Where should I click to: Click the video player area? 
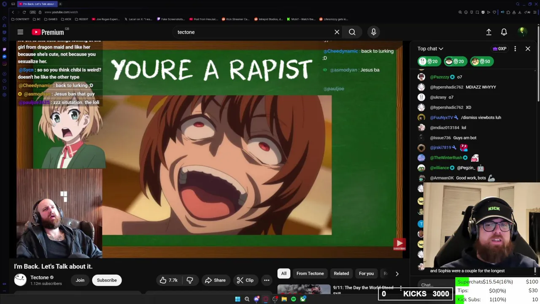[x=209, y=149]
